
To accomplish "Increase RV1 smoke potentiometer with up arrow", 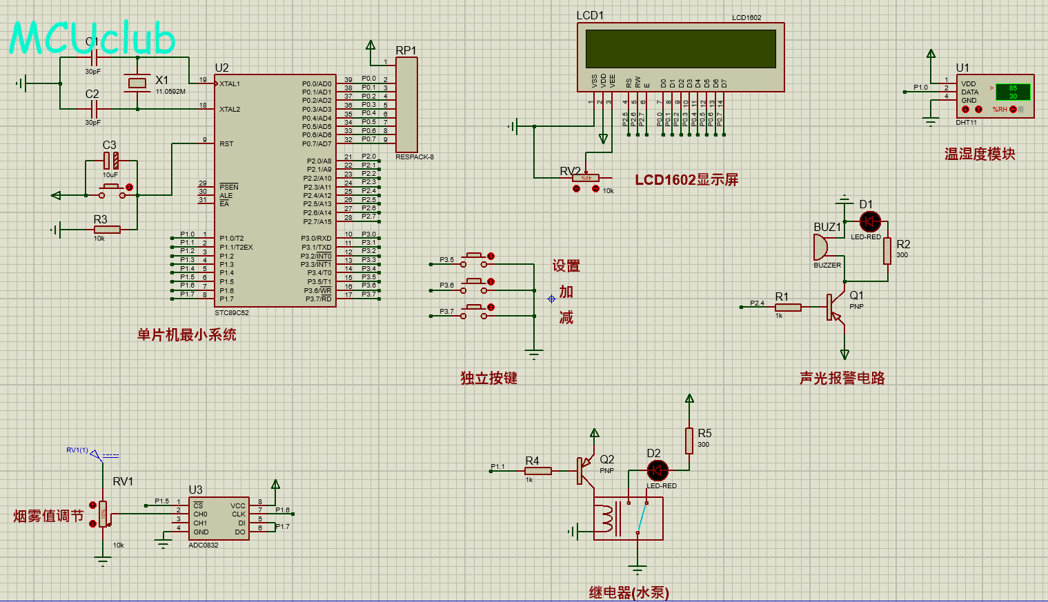I will pos(93,505).
